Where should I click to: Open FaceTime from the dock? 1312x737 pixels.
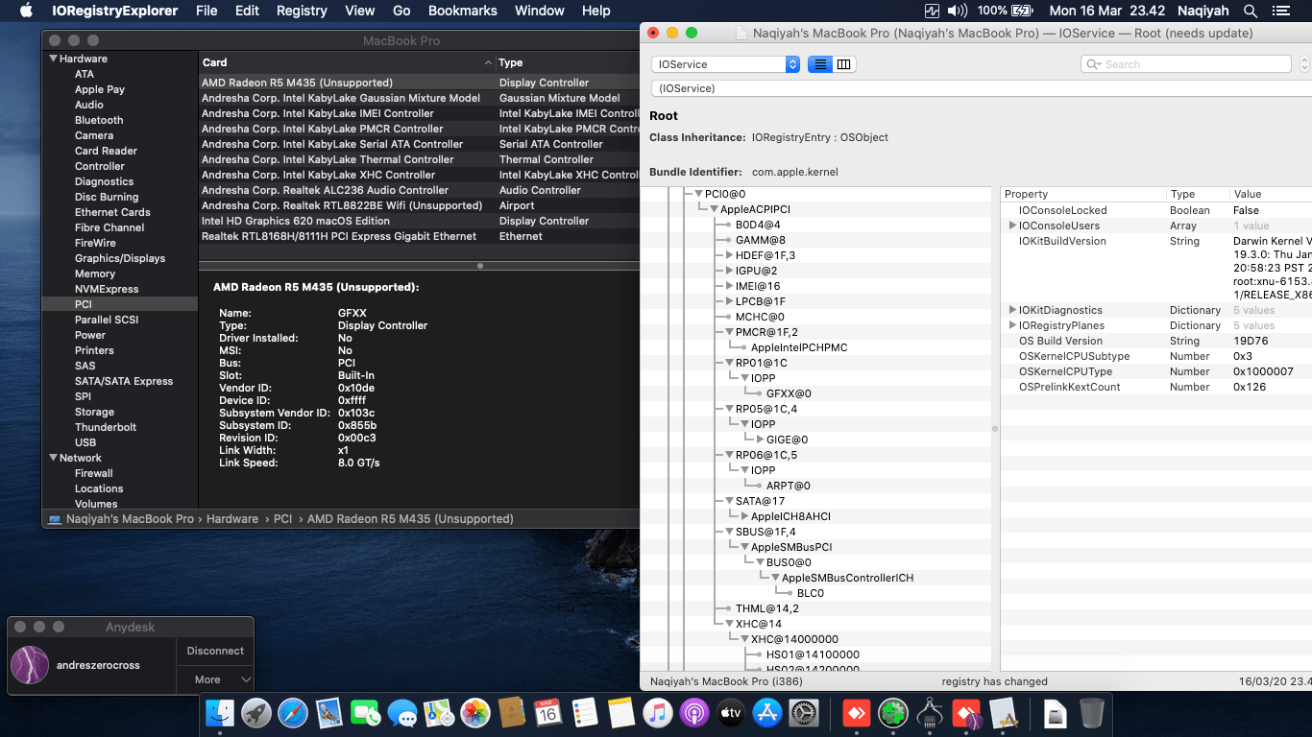pyautogui.click(x=366, y=713)
